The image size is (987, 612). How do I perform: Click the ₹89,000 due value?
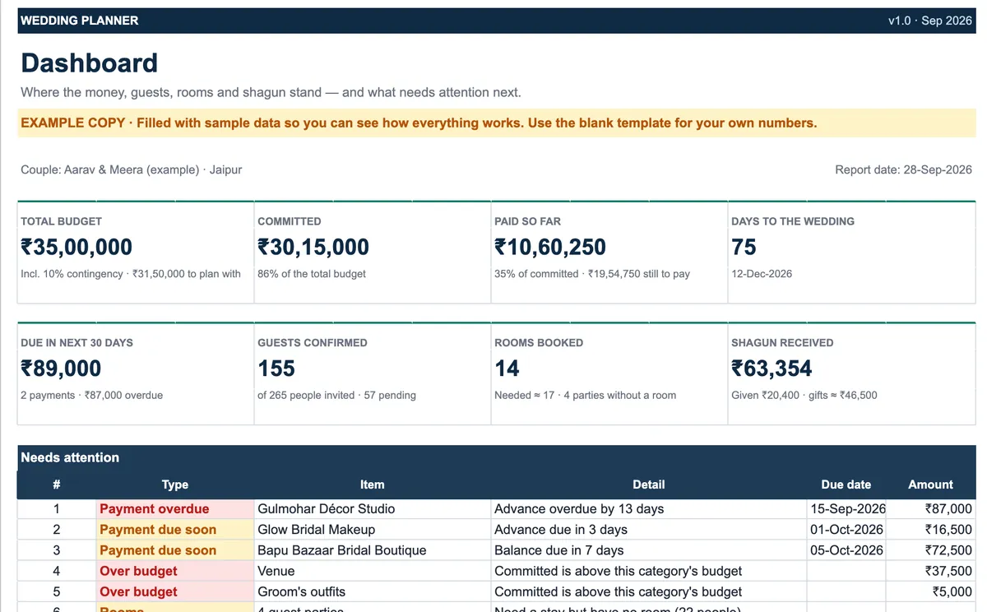61,369
